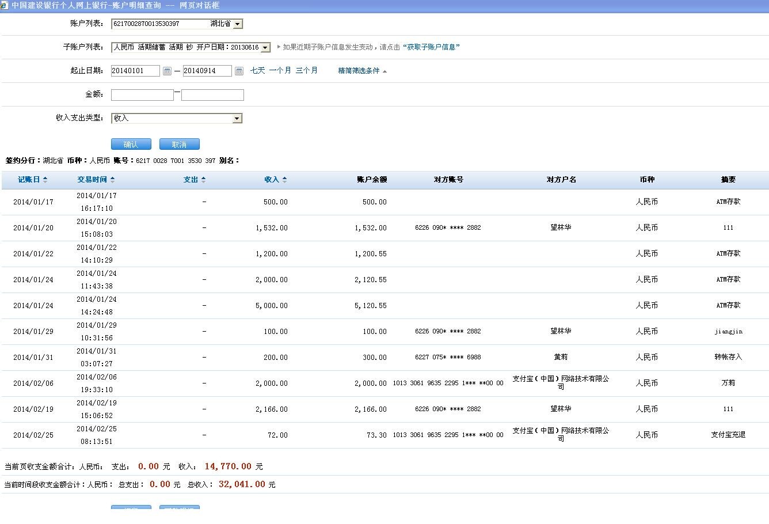Click the minimum 金额 input field
Image resolution: width=769 pixels, height=524 pixels.
click(x=142, y=95)
